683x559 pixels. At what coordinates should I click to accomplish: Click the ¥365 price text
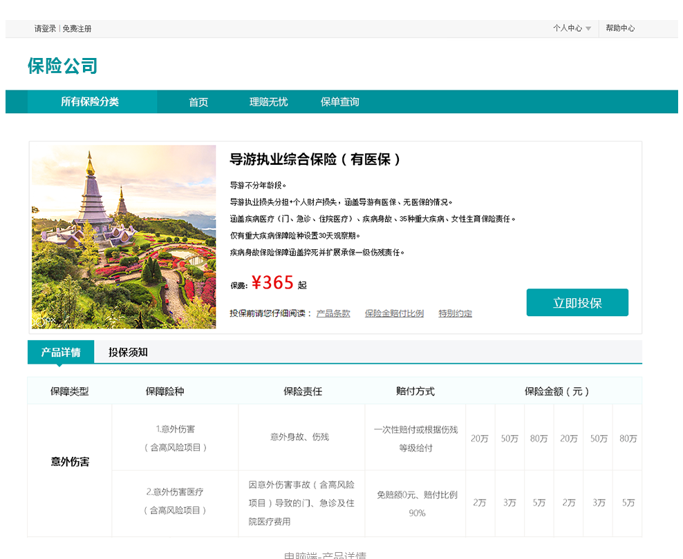(x=272, y=283)
